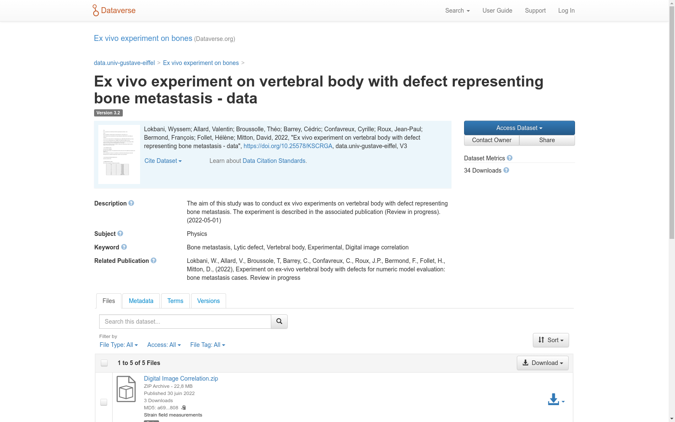
Task: Check the Digital Image Correlation.zip checkbox
Action: point(104,402)
